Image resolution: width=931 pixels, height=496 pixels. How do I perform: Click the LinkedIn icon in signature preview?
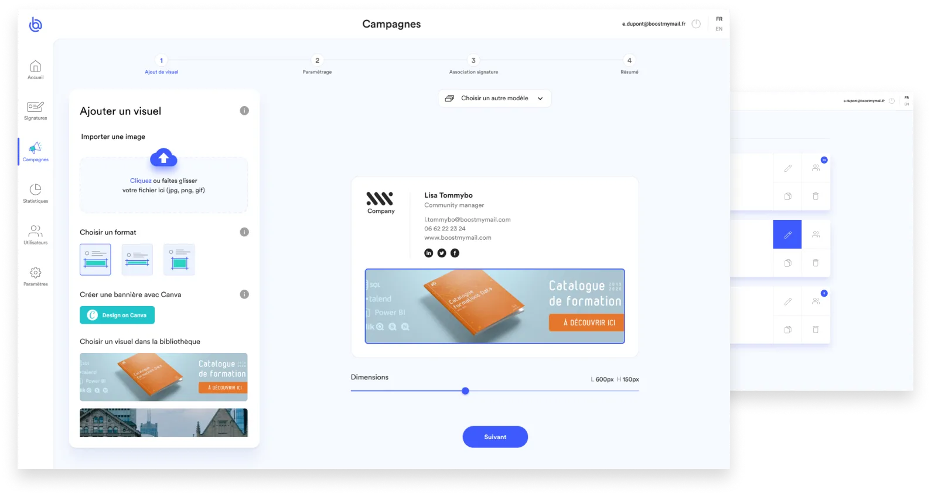point(429,253)
